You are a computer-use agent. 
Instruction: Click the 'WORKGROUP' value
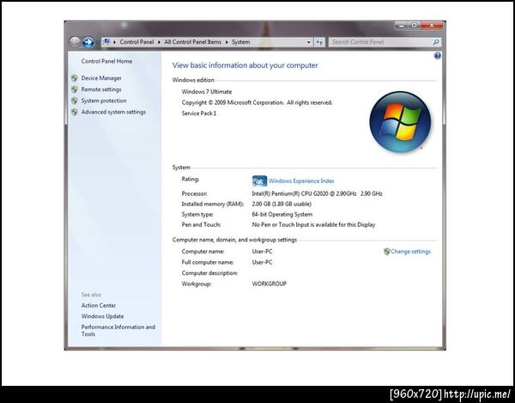tap(270, 284)
